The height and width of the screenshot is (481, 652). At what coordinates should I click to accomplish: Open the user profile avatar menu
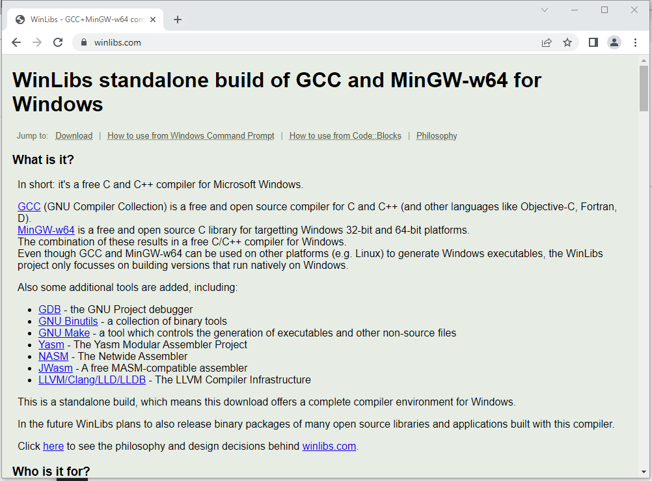(614, 42)
